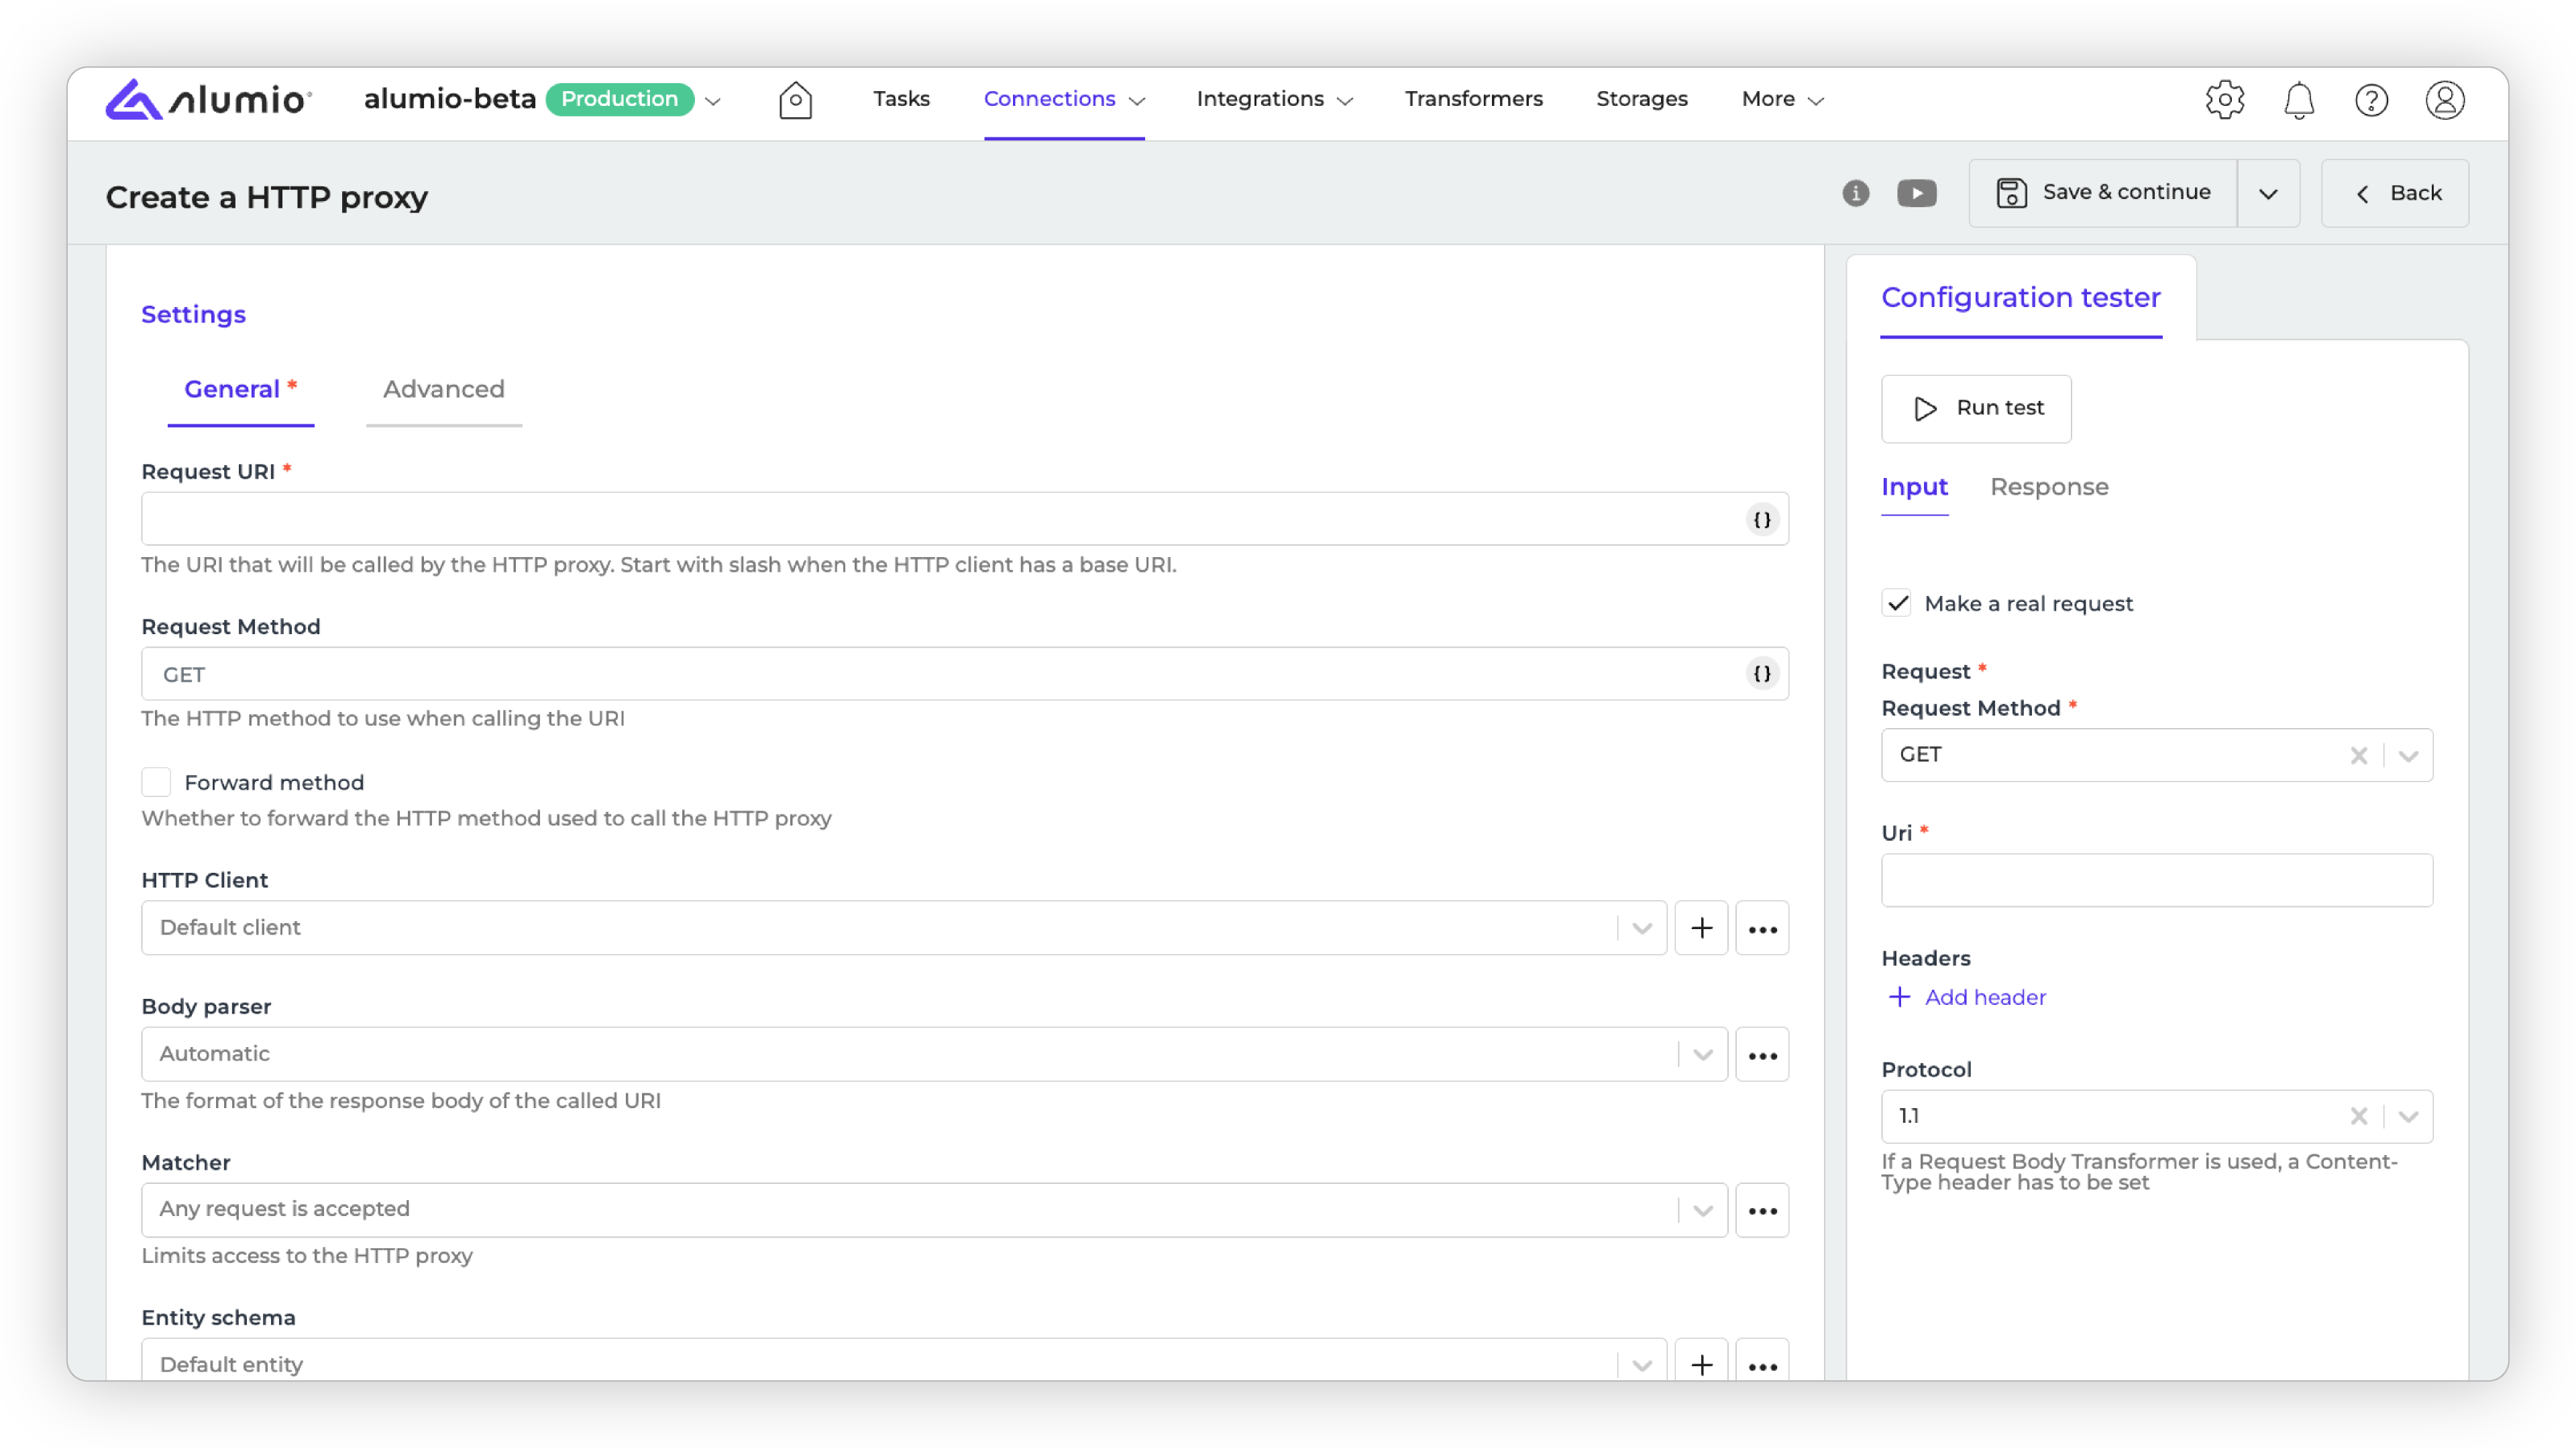Switch to the Advanced tab
Image resolution: width=2576 pixels, height=1448 pixels.
coord(443,389)
